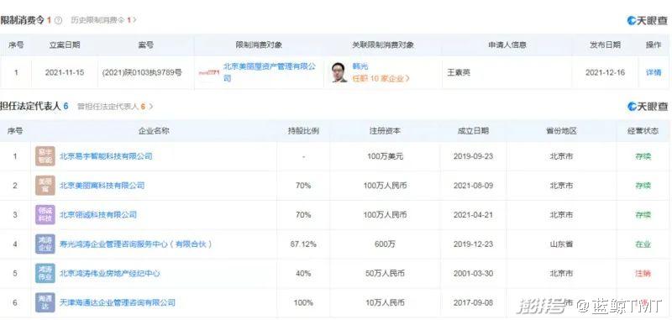Screen dimensions: 672x320
Task: Open 北京美丽屋资产管理有限公司 company link
Action: [269, 72]
